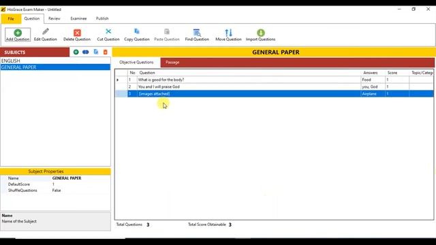The height and width of the screenshot is (245, 436).
Task: Select GENERAL PAPER in subjects list
Action: pyautogui.click(x=55, y=67)
